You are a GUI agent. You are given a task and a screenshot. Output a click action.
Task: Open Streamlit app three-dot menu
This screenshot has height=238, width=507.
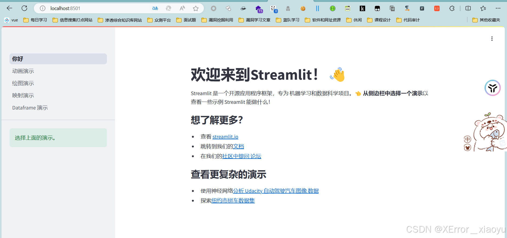492,39
